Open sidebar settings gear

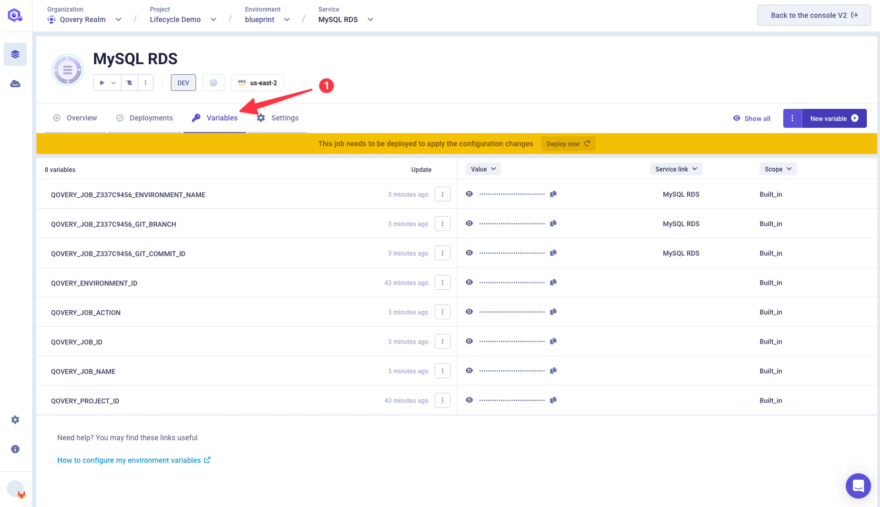pos(15,419)
